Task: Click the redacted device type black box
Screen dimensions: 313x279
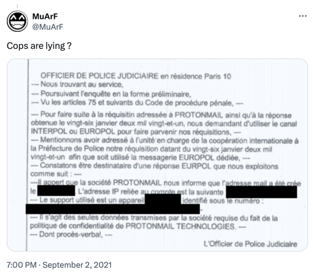Action: tap(163, 201)
